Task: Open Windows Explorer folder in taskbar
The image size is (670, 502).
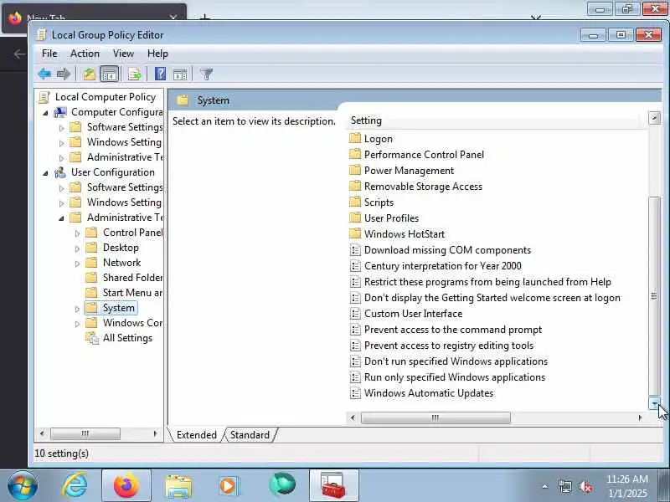Action: [x=178, y=485]
